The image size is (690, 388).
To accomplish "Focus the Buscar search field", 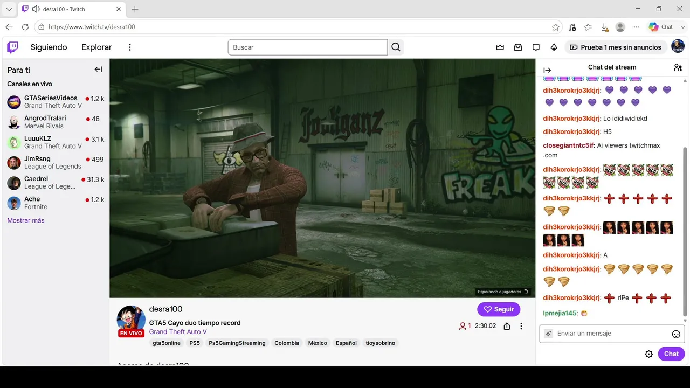I will (x=308, y=47).
